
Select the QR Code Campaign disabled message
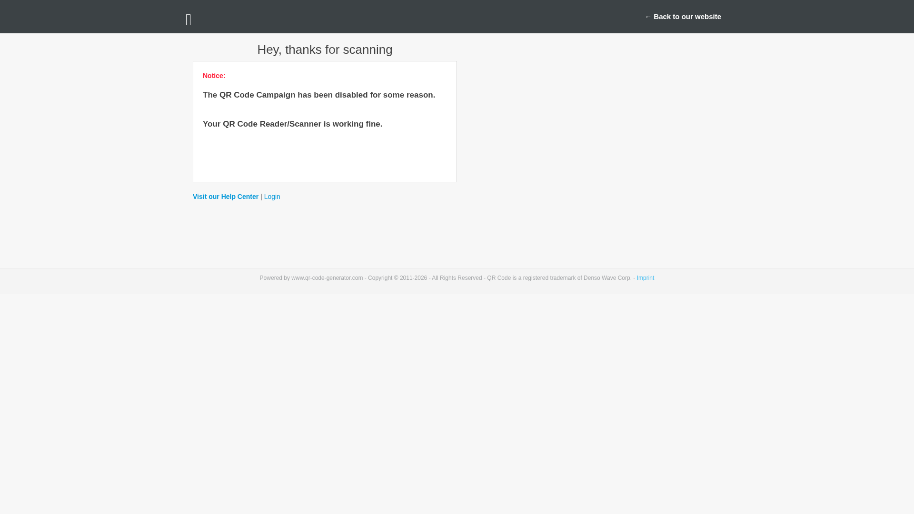point(318,95)
